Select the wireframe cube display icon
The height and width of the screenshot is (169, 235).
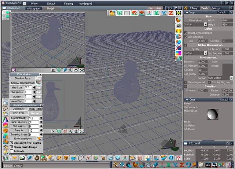pos(120,13)
